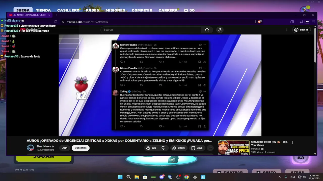The image size is (323, 181).
Task: Save the video to a playlist
Action: tap(197, 148)
